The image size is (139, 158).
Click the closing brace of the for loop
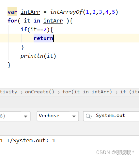click(x=9, y=65)
